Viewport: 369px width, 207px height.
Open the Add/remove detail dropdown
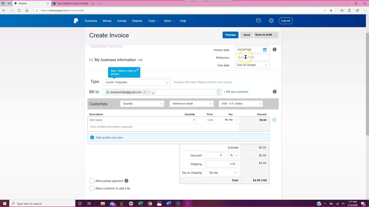pos(191,103)
